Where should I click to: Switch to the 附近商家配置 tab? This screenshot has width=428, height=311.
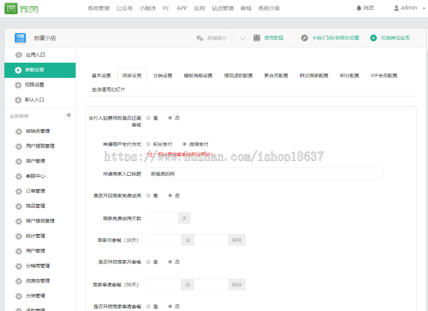314,75
